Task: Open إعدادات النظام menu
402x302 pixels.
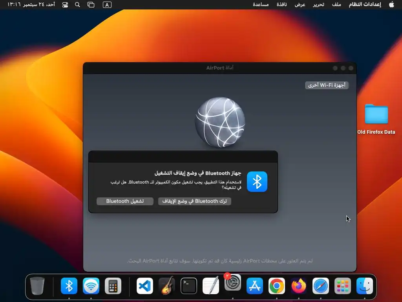Action: [x=365, y=5]
